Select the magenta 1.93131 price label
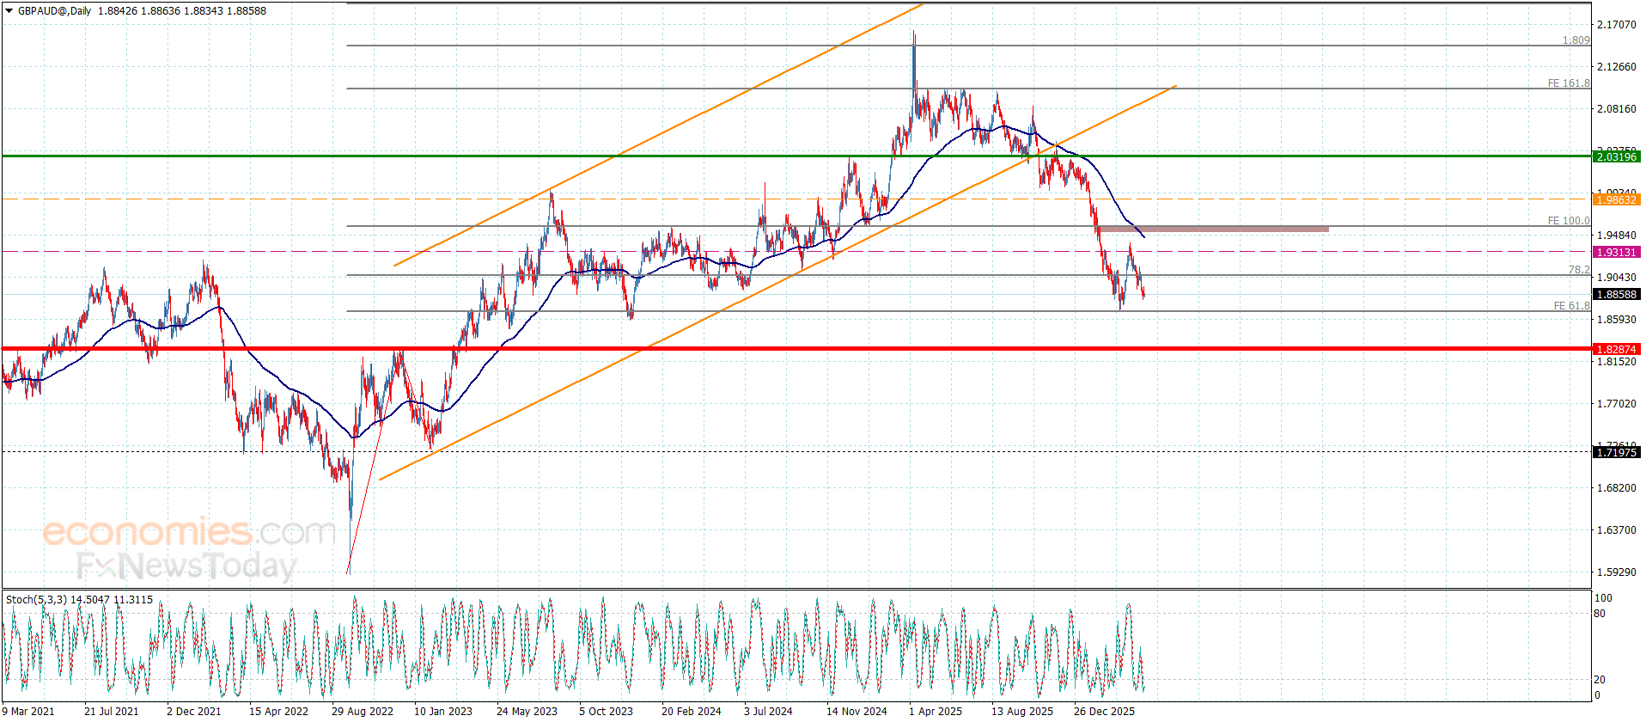The height and width of the screenshot is (722, 1646). coord(1616,252)
